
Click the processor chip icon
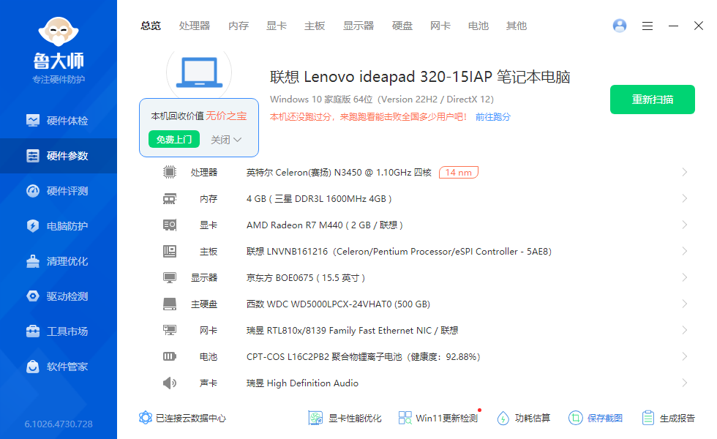click(170, 173)
